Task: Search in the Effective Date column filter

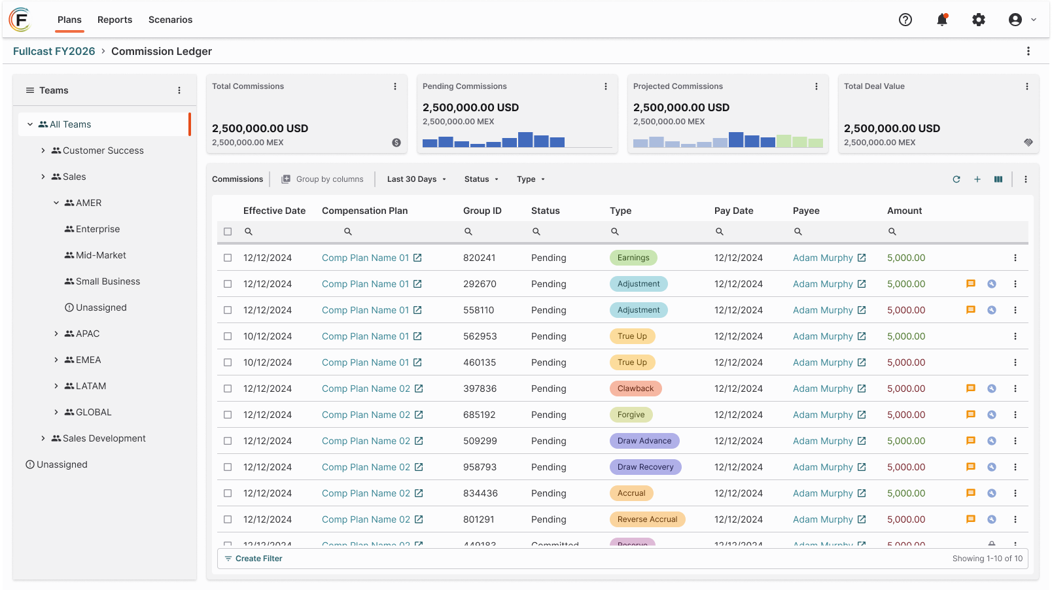Action: (249, 232)
